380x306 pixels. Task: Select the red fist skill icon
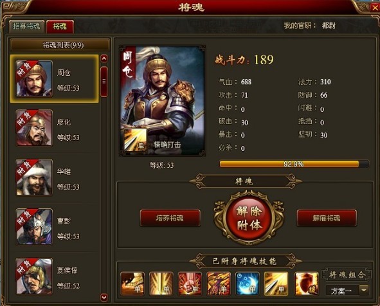(190, 283)
